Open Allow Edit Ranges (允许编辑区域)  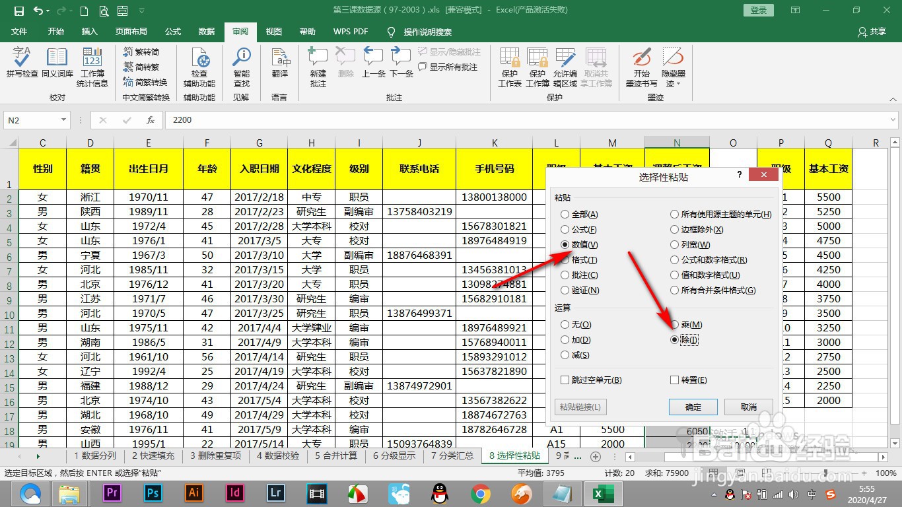[565, 66]
